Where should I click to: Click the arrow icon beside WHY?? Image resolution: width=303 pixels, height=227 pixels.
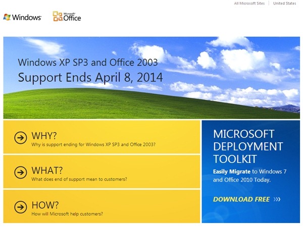click(20, 137)
